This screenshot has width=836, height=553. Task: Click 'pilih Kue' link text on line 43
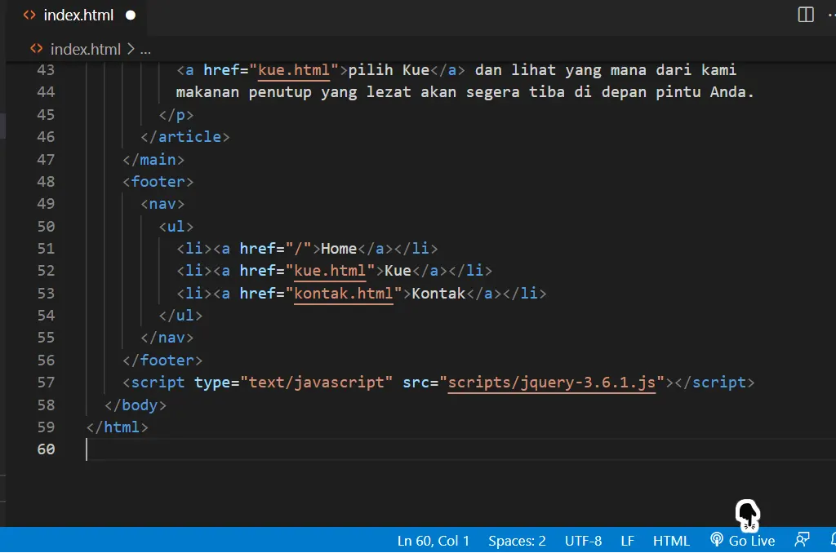point(389,70)
